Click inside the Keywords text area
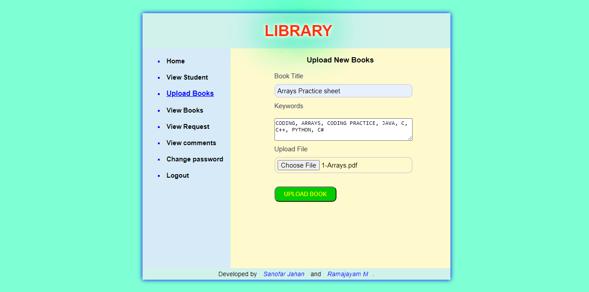The height and width of the screenshot is (292, 589). tap(343, 129)
